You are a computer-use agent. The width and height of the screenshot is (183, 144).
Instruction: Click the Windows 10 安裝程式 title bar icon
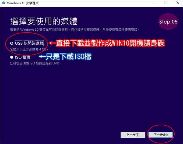tap(3, 3)
